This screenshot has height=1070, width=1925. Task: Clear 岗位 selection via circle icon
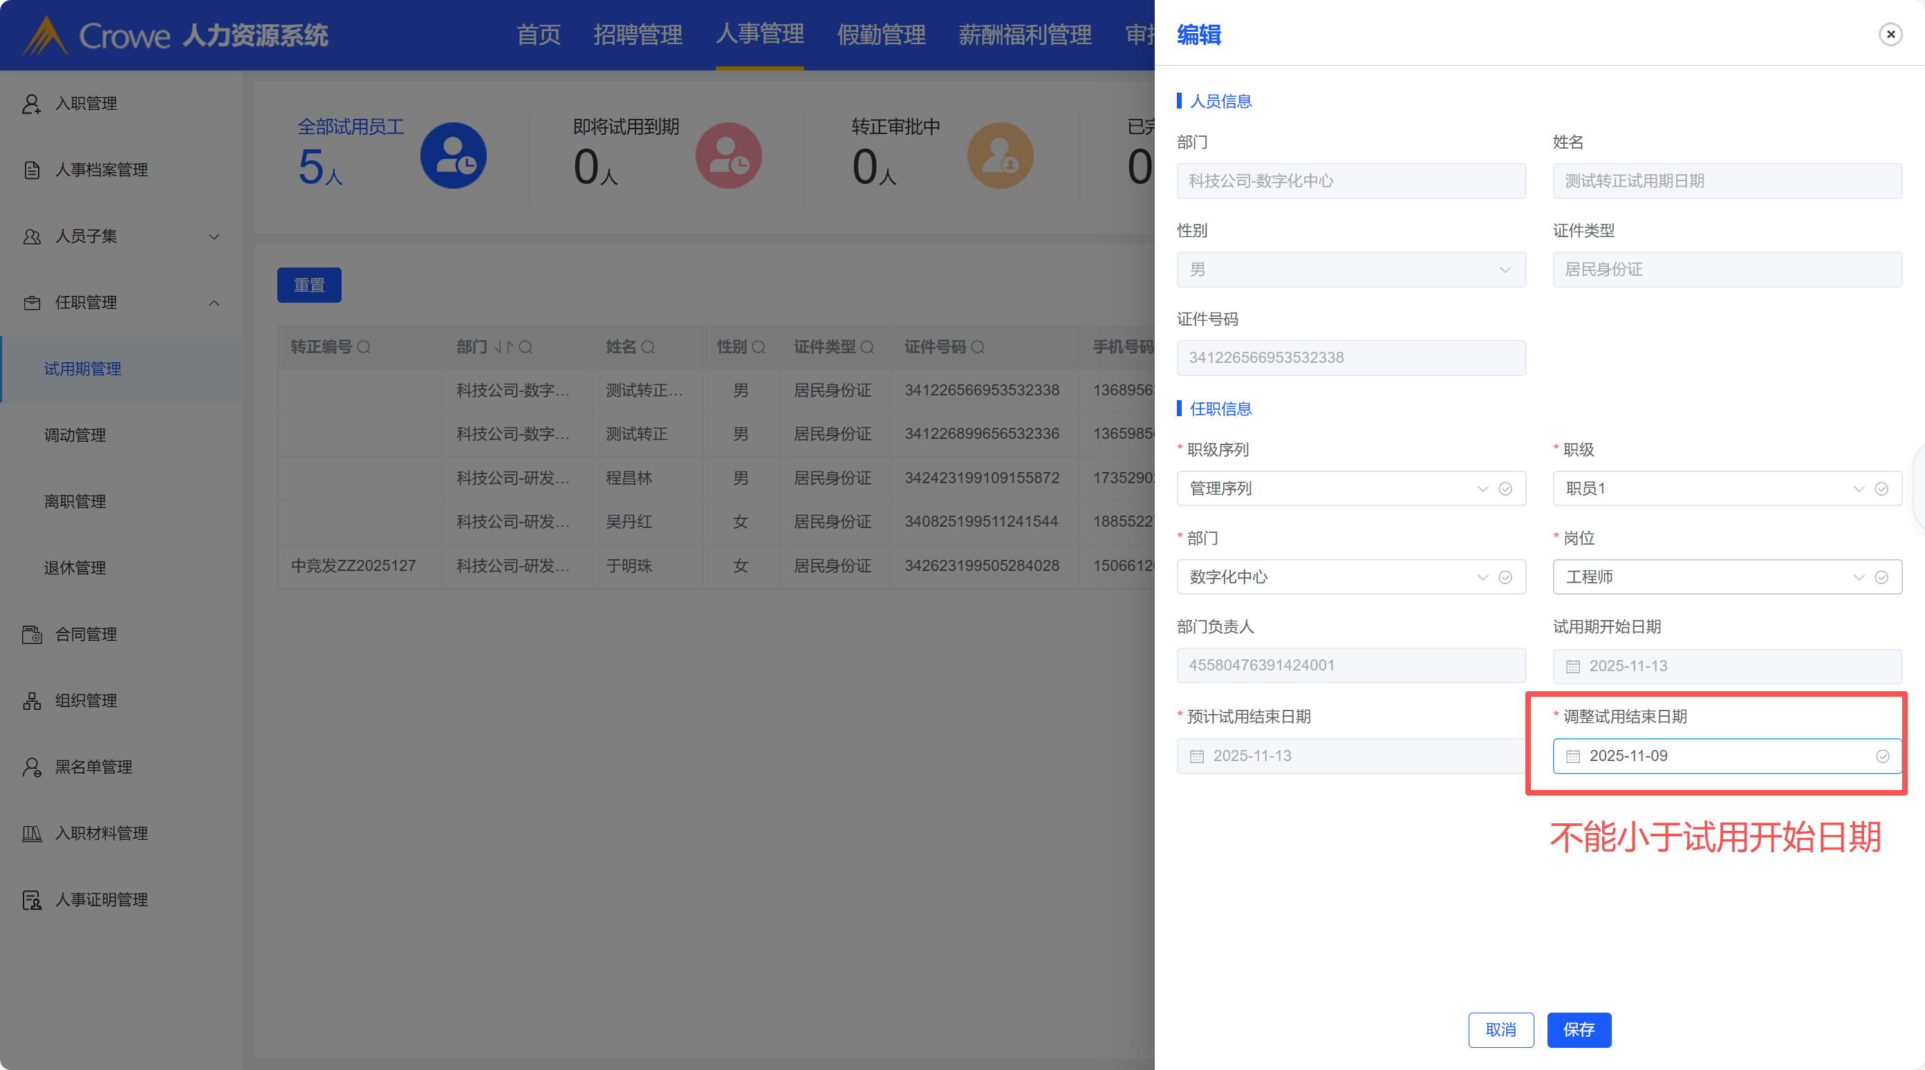pos(1881,578)
